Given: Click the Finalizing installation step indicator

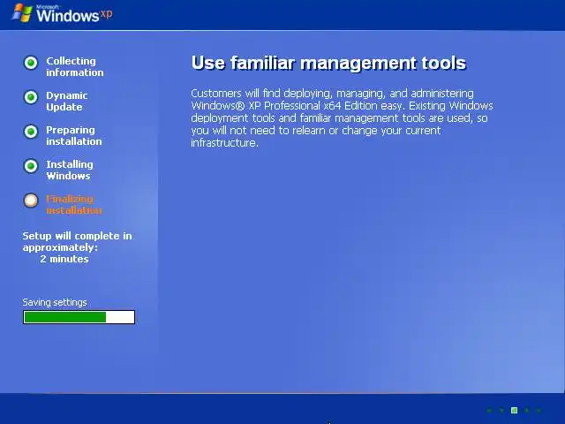Looking at the screenshot, I should pos(31,201).
